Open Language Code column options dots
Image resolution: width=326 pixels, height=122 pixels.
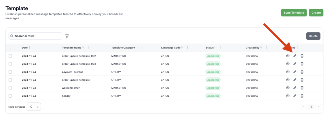click(187, 48)
